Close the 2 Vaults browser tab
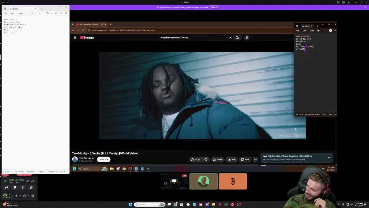 tap(106, 24)
